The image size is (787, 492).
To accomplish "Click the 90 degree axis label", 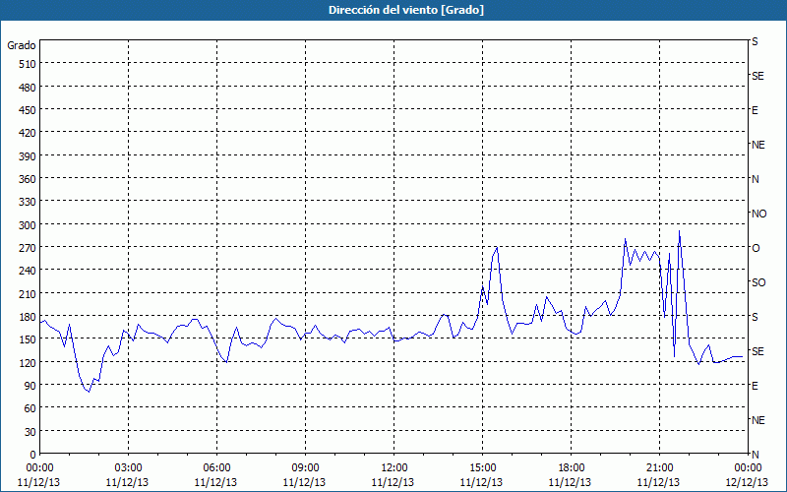I will [x=30, y=386].
